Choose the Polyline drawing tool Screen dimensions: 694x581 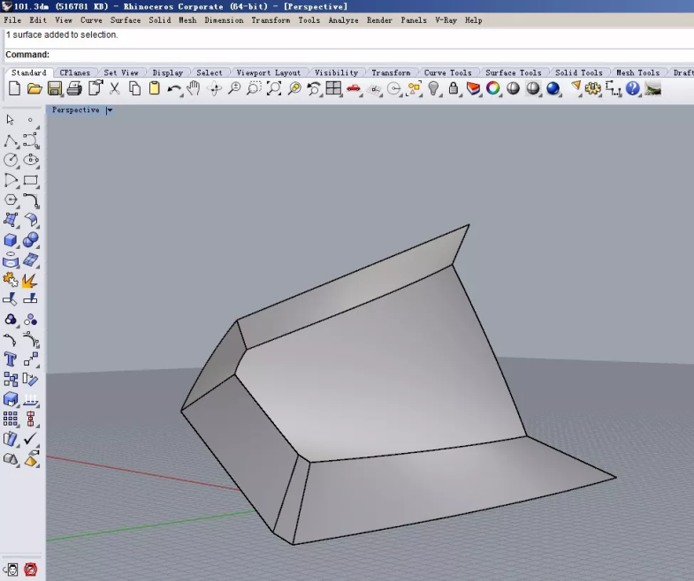(x=11, y=141)
